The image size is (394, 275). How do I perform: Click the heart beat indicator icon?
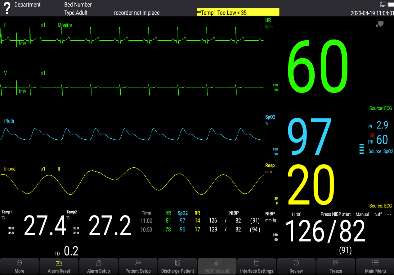[x=379, y=24]
